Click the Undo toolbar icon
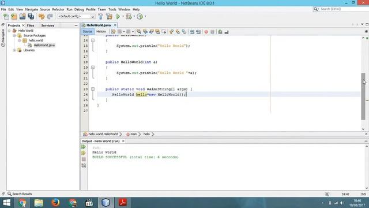Screen dimensions: 369x208 tap(42, 17)
